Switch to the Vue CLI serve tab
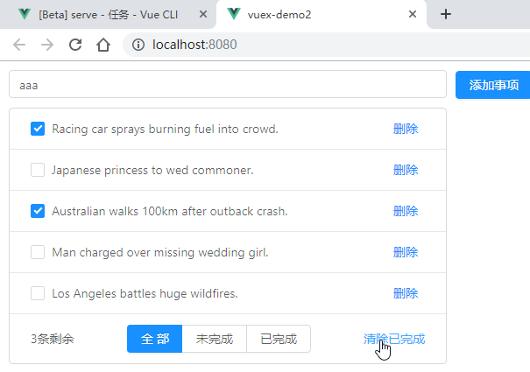The width and height of the screenshot is (530, 372). (x=110, y=15)
